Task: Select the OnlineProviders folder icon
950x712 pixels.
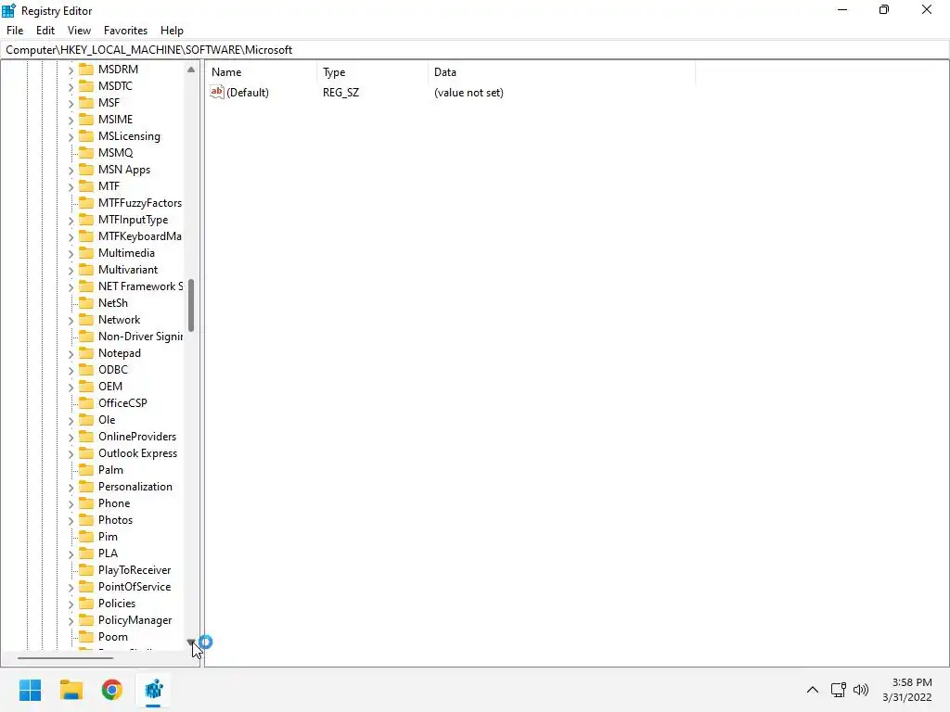Action: point(86,437)
